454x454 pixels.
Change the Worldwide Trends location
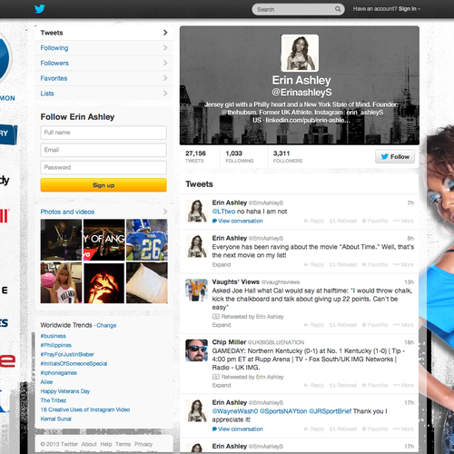(x=106, y=326)
